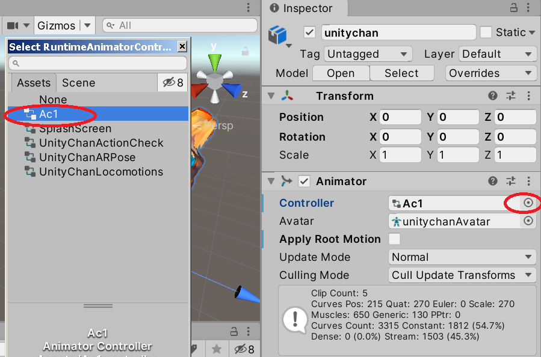Select UnityChanLocomotions controller
This screenshot has height=357, width=541.
point(97,172)
